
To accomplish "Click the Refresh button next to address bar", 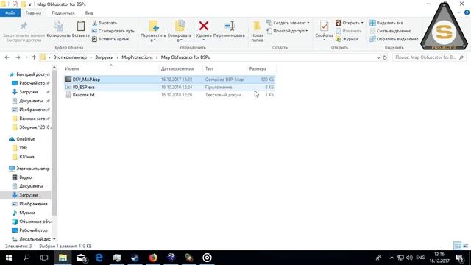I will [385, 57].
